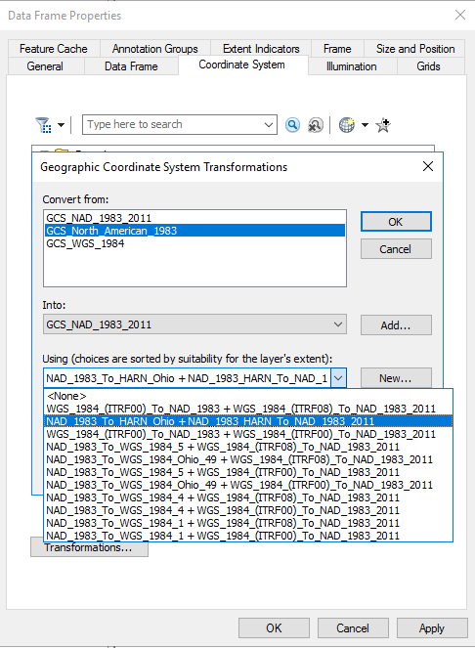
Task: Open the search box dropdown arrow
Action: click(269, 125)
